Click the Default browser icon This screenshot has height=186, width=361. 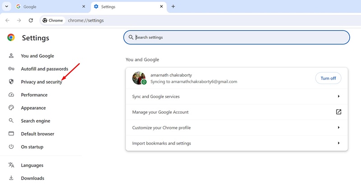click(x=11, y=134)
